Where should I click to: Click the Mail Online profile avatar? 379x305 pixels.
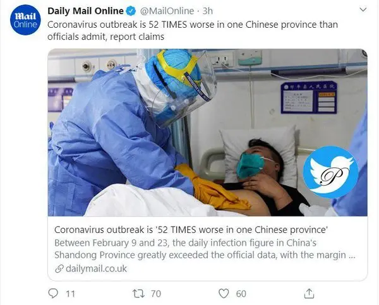[x=25, y=20]
